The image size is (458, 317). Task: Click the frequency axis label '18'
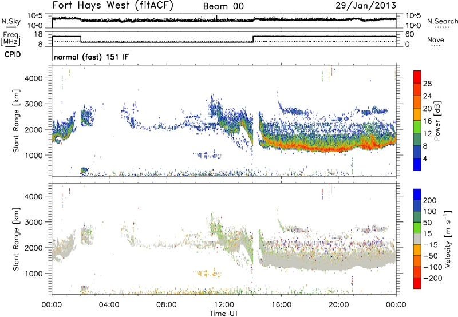coord(38,34)
